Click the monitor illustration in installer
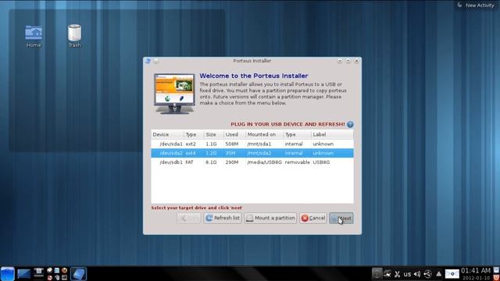The image size is (500, 281). coord(174,94)
